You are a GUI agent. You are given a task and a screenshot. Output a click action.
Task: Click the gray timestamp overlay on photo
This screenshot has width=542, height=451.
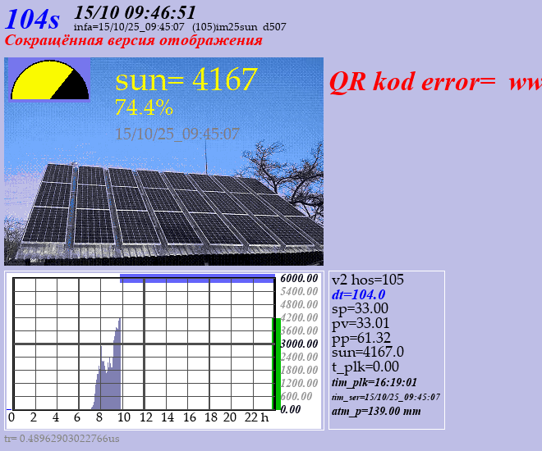pyautogui.click(x=177, y=134)
